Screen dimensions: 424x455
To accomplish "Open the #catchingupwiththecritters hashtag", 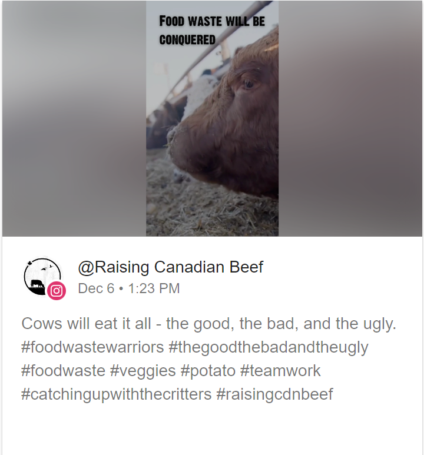I will click(116, 394).
